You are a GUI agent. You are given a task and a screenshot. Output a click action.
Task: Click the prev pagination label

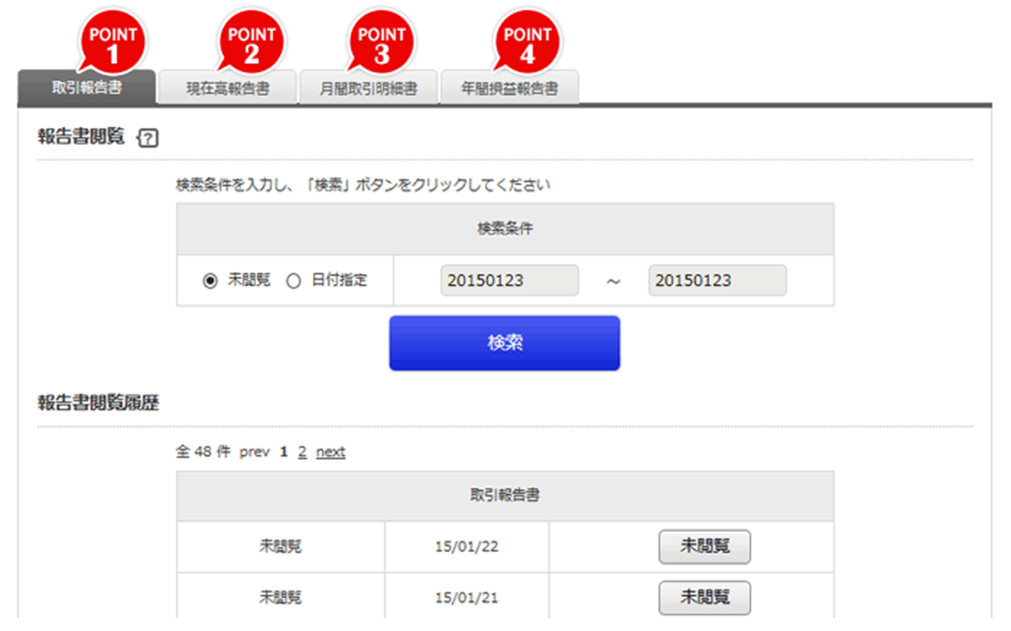254,452
